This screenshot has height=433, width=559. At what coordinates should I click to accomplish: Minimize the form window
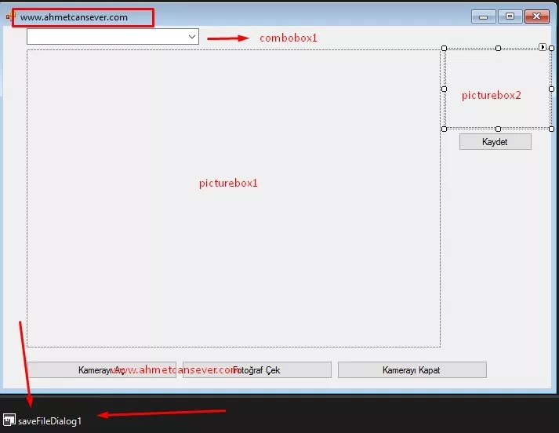(483, 16)
